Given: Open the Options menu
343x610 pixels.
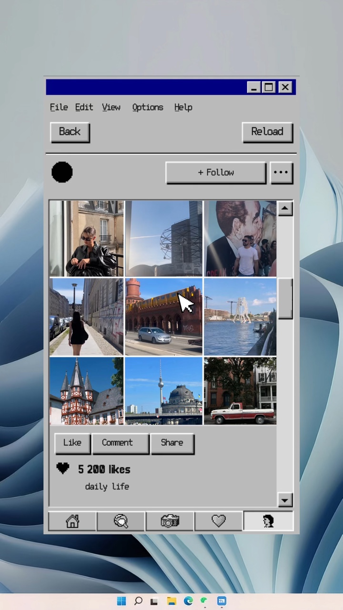Looking at the screenshot, I should coord(148,107).
